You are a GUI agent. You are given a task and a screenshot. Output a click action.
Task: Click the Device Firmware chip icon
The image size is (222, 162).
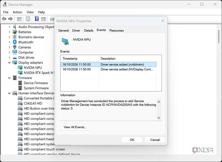[x=20, y=83]
